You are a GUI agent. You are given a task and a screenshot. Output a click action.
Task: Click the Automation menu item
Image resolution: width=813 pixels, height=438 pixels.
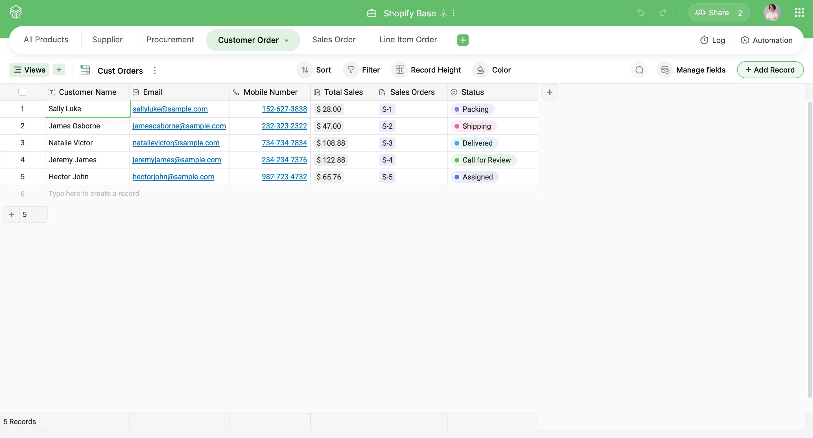(767, 40)
